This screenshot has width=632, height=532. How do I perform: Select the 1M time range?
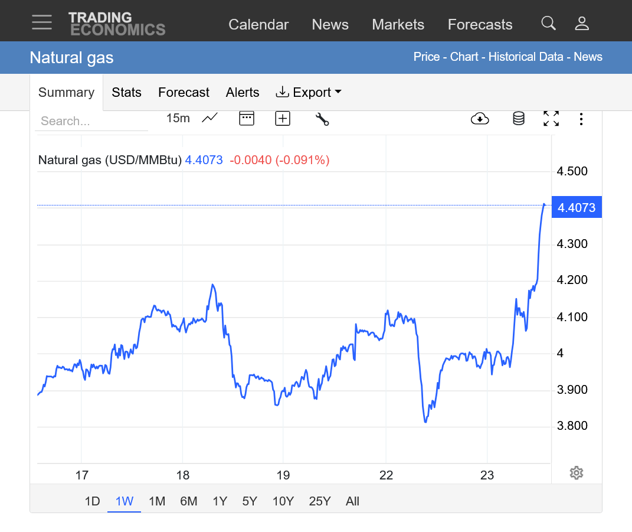click(x=156, y=501)
